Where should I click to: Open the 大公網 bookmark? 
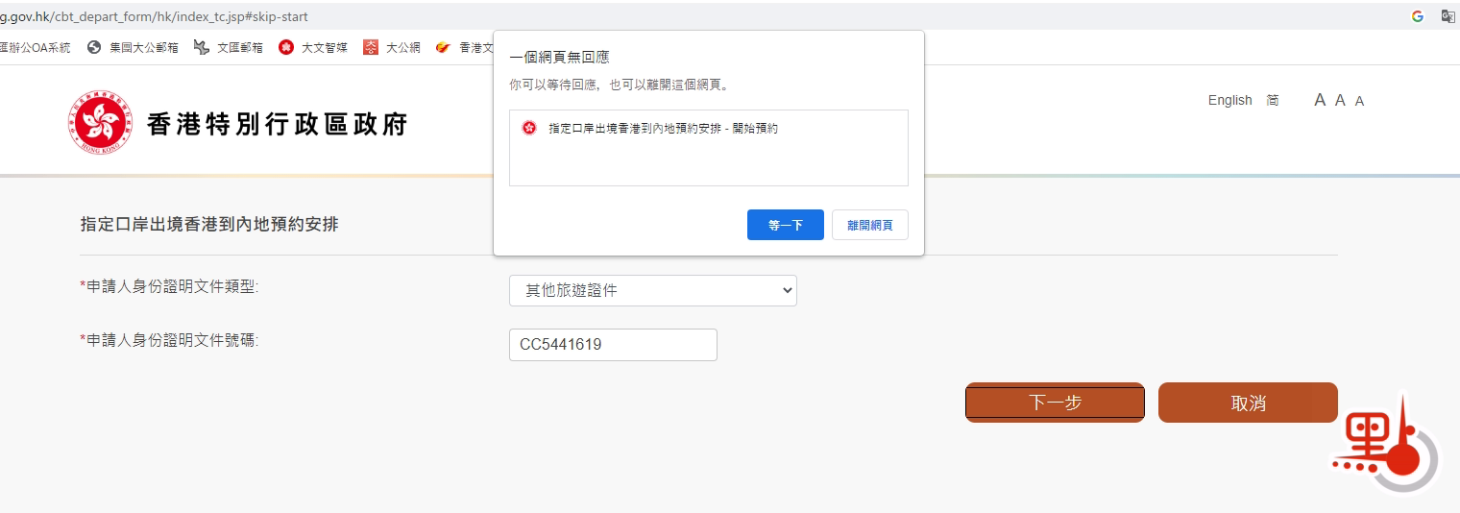coord(392,48)
